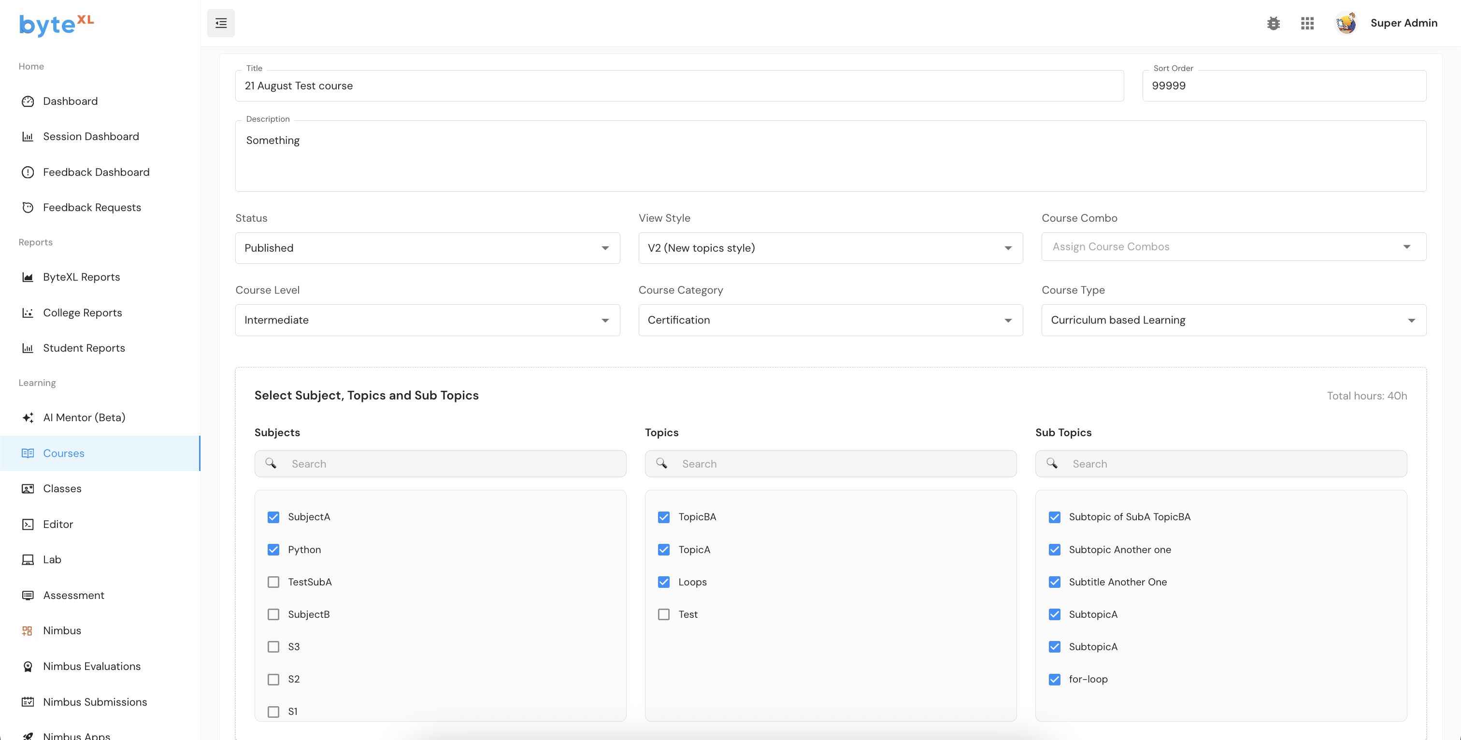Image resolution: width=1461 pixels, height=740 pixels.
Task: Uncheck the Loops topic checkbox
Action: pyautogui.click(x=663, y=582)
